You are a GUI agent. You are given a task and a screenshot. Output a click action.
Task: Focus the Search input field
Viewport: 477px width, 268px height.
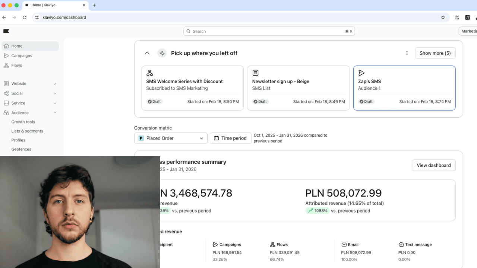[x=268, y=31]
